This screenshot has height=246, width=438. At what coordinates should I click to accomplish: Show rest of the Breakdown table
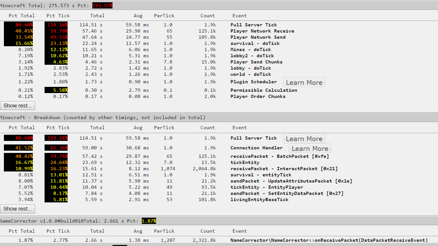point(18,209)
